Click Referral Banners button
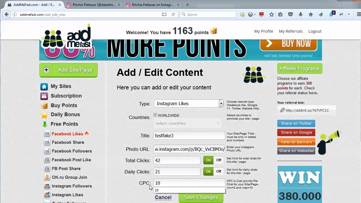The image size is (361, 203). (296, 142)
